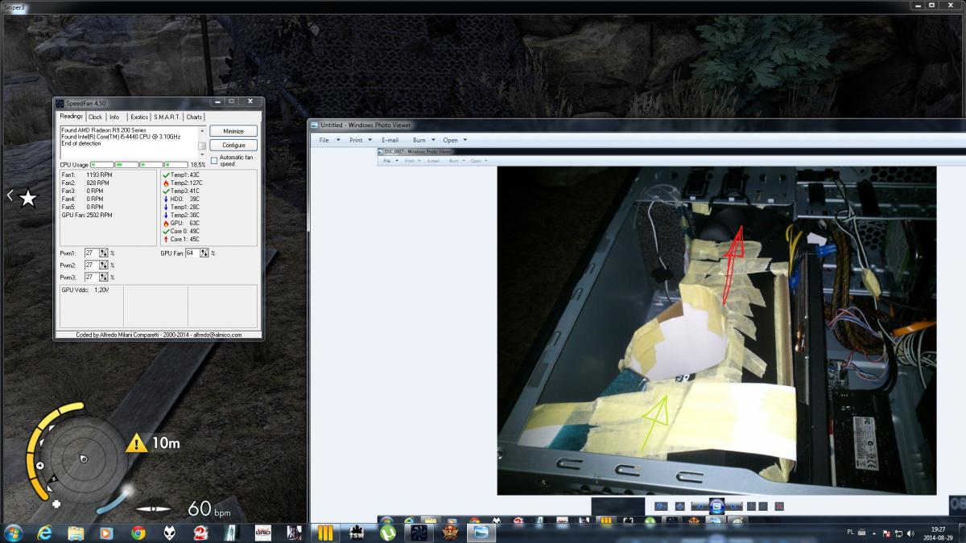The height and width of the screenshot is (543, 966).
Task: Switch to the Clock tab in SpeedFan
Action: (95, 117)
